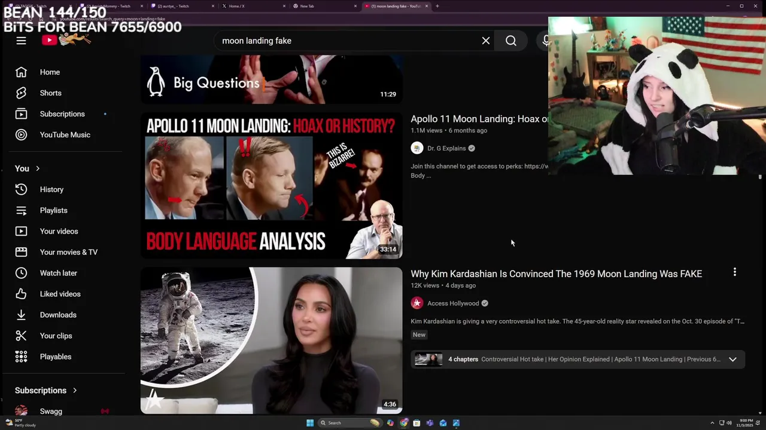Open the YouTube hamburger guide menu
The height and width of the screenshot is (430, 766).
[x=21, y=41]
